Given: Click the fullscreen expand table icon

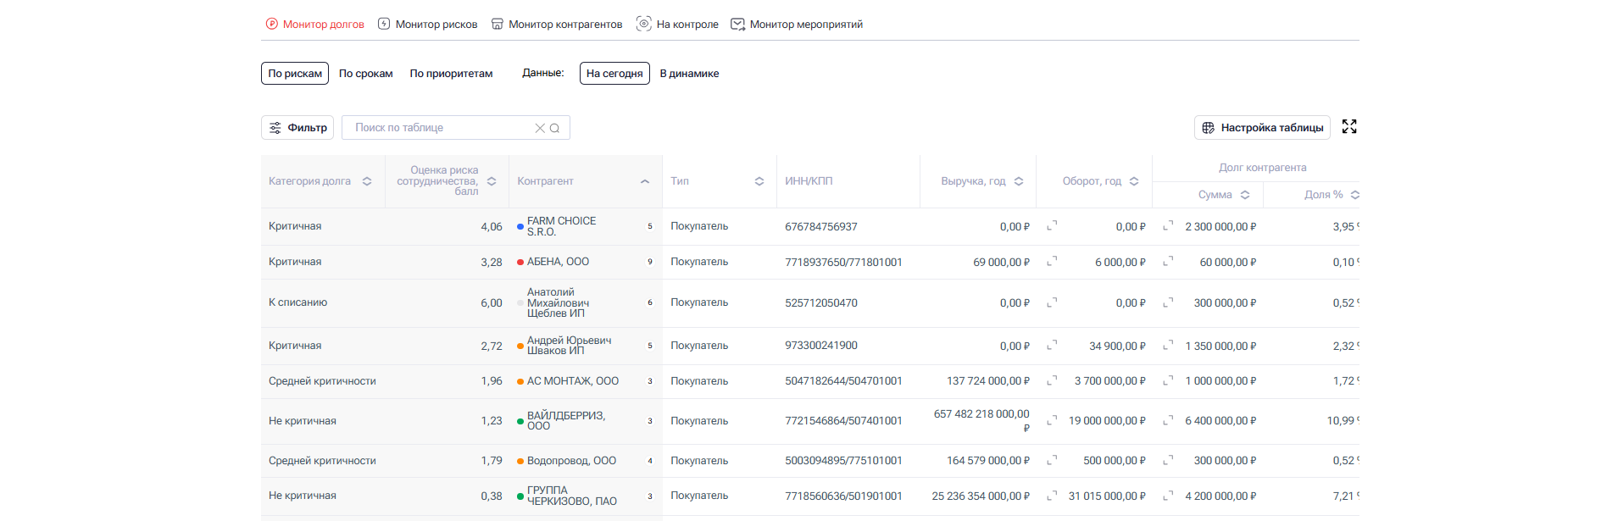Looking at the screenshot, I should point(1349,127).
